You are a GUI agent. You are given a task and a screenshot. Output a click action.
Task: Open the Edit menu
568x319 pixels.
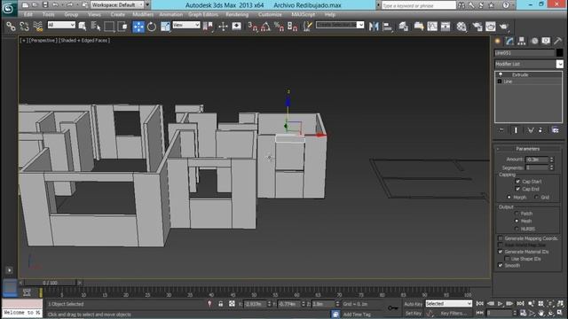tap(28, 14)
